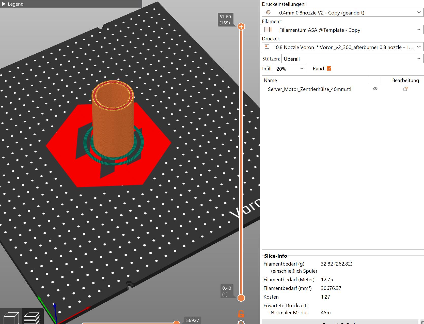Viewport: 424px width, 324px height.
Task: Open the Stützen dropdown showing Überall
Action: coord(352,59)
